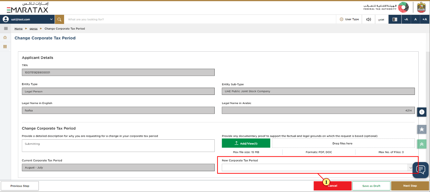Click the Federal Tax Authority logo
430x192 pixels.
386,8
